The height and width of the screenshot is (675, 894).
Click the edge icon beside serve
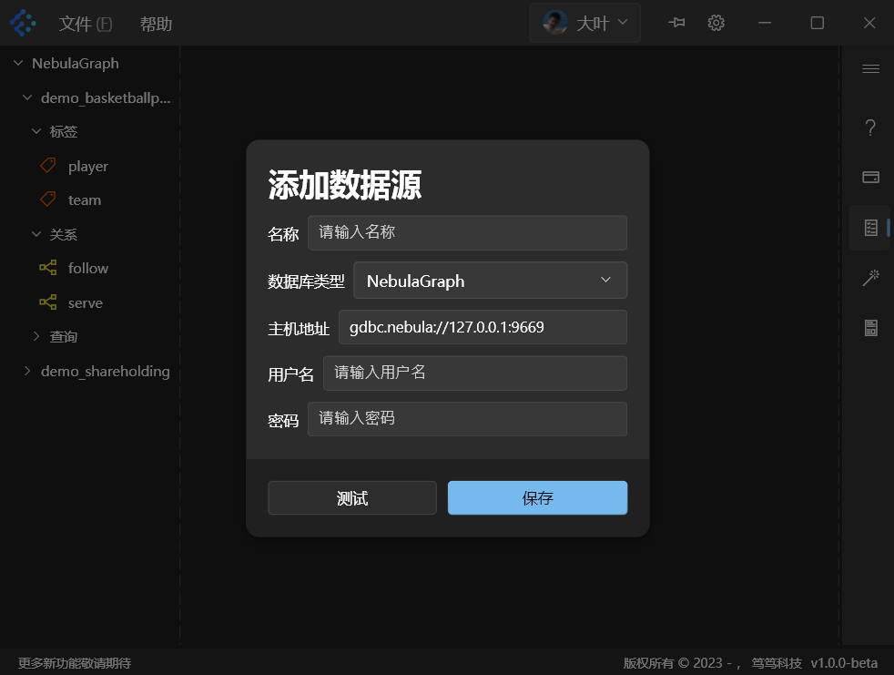48,302
